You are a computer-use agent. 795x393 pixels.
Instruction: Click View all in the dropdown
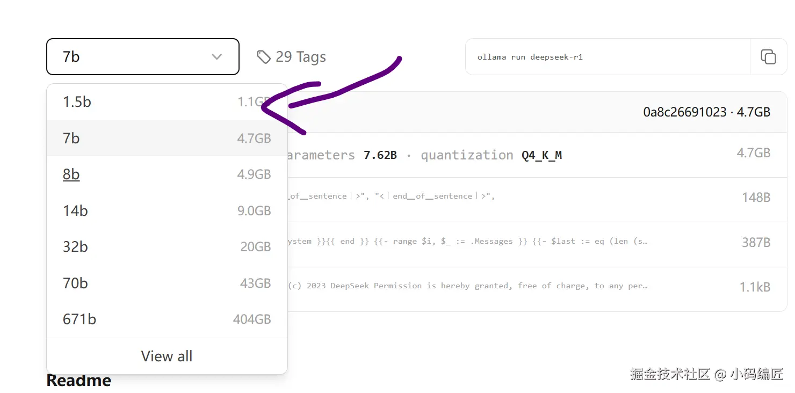pyautogui.click(x=167, y=356)
